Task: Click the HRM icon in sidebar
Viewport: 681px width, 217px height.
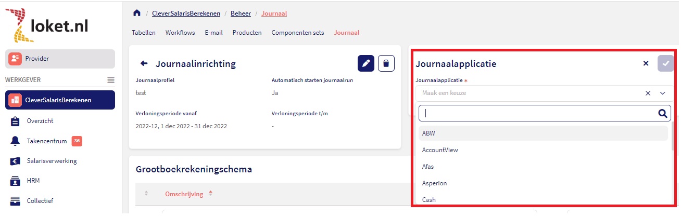Action: pos(15,181)
